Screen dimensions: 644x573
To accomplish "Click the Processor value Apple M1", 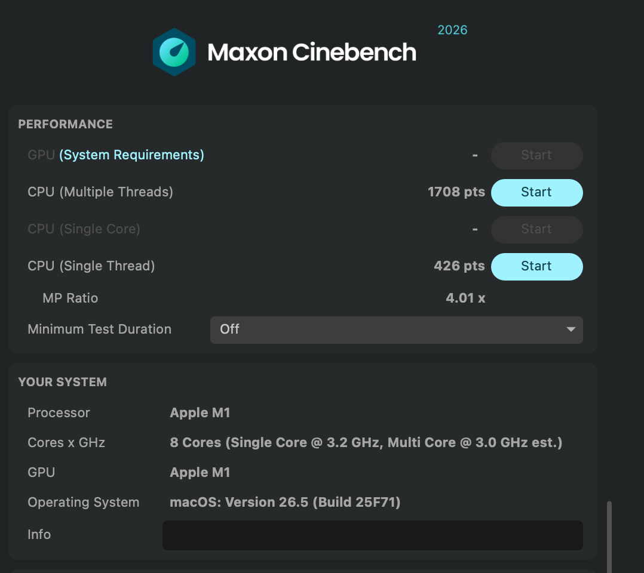I will pyautogui.click(x=200, y=412).
